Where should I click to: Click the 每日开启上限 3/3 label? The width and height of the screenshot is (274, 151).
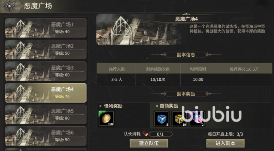tap(225, 134)
